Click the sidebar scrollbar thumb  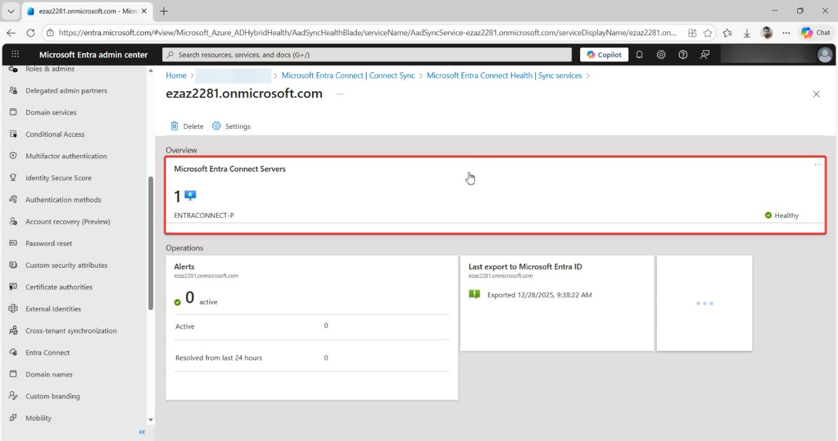150,243
